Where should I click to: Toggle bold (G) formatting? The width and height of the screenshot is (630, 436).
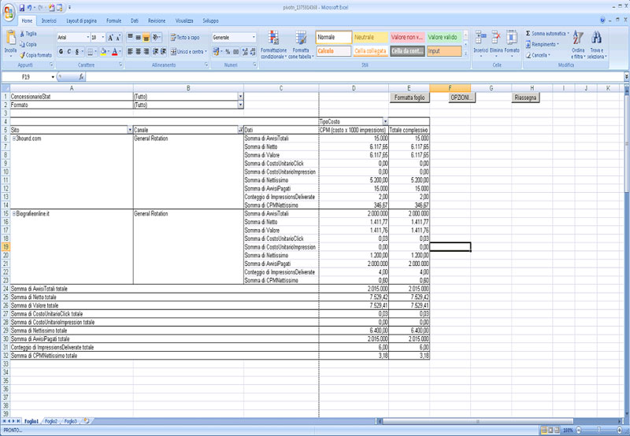61,52
